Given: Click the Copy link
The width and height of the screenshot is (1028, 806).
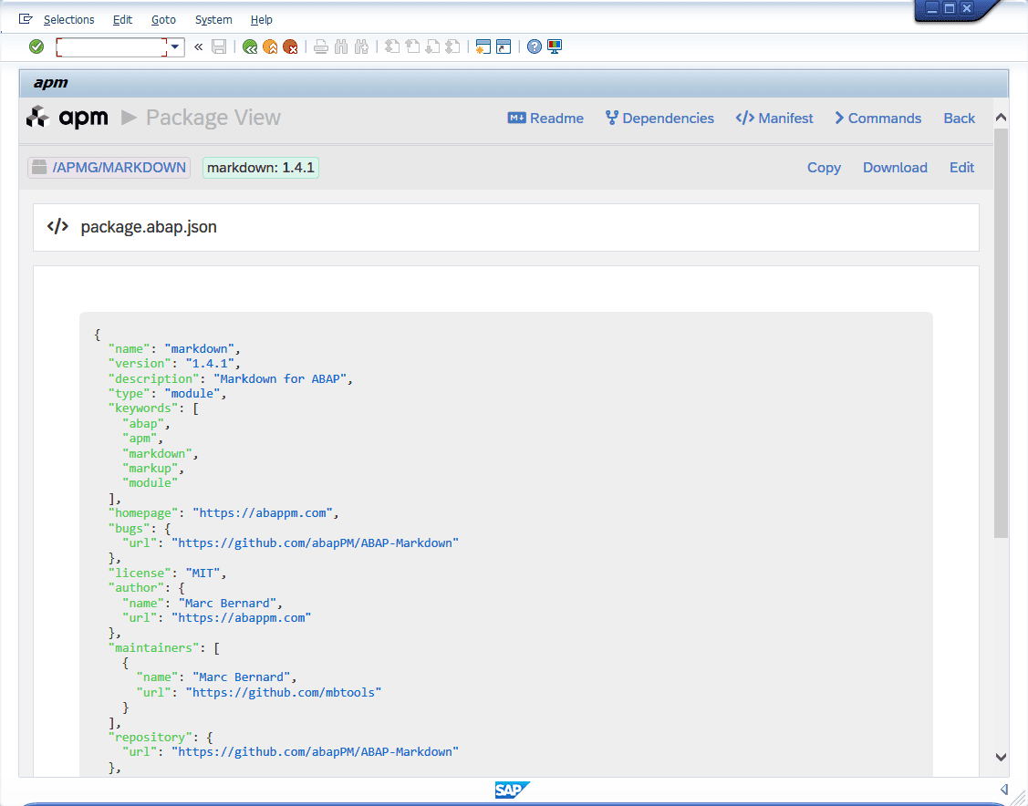Looking at the screenshot, I should click(824, 168).
